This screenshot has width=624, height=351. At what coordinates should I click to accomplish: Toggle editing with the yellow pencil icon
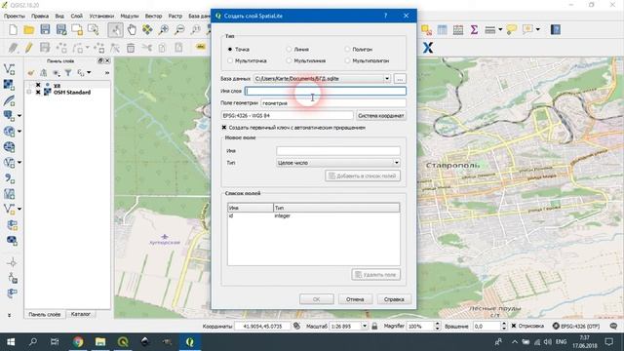point(28,48)
